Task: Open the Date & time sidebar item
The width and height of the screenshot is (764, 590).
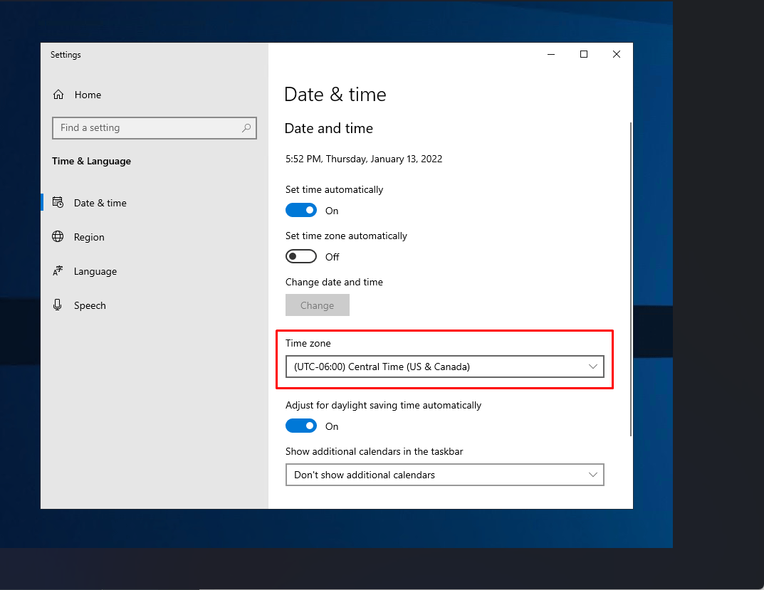Action: 155,203
